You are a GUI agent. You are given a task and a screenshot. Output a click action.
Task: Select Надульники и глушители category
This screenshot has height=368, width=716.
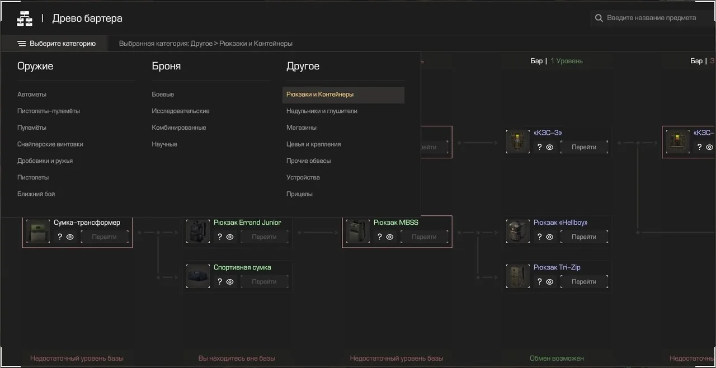[322, 111]
